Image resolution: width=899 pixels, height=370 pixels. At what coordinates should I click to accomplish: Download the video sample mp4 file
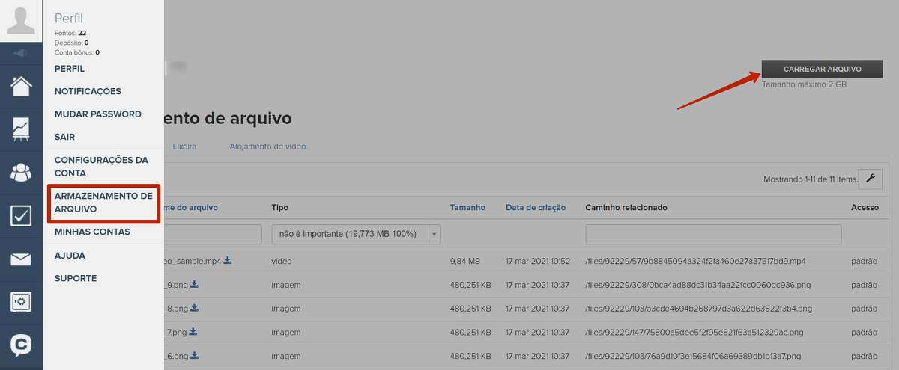point(228,261)
